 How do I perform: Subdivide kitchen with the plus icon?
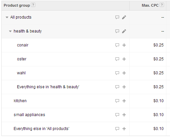[124, 101]
